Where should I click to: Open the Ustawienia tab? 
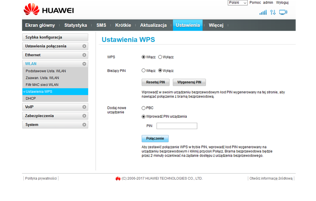[x=188, y=25]
